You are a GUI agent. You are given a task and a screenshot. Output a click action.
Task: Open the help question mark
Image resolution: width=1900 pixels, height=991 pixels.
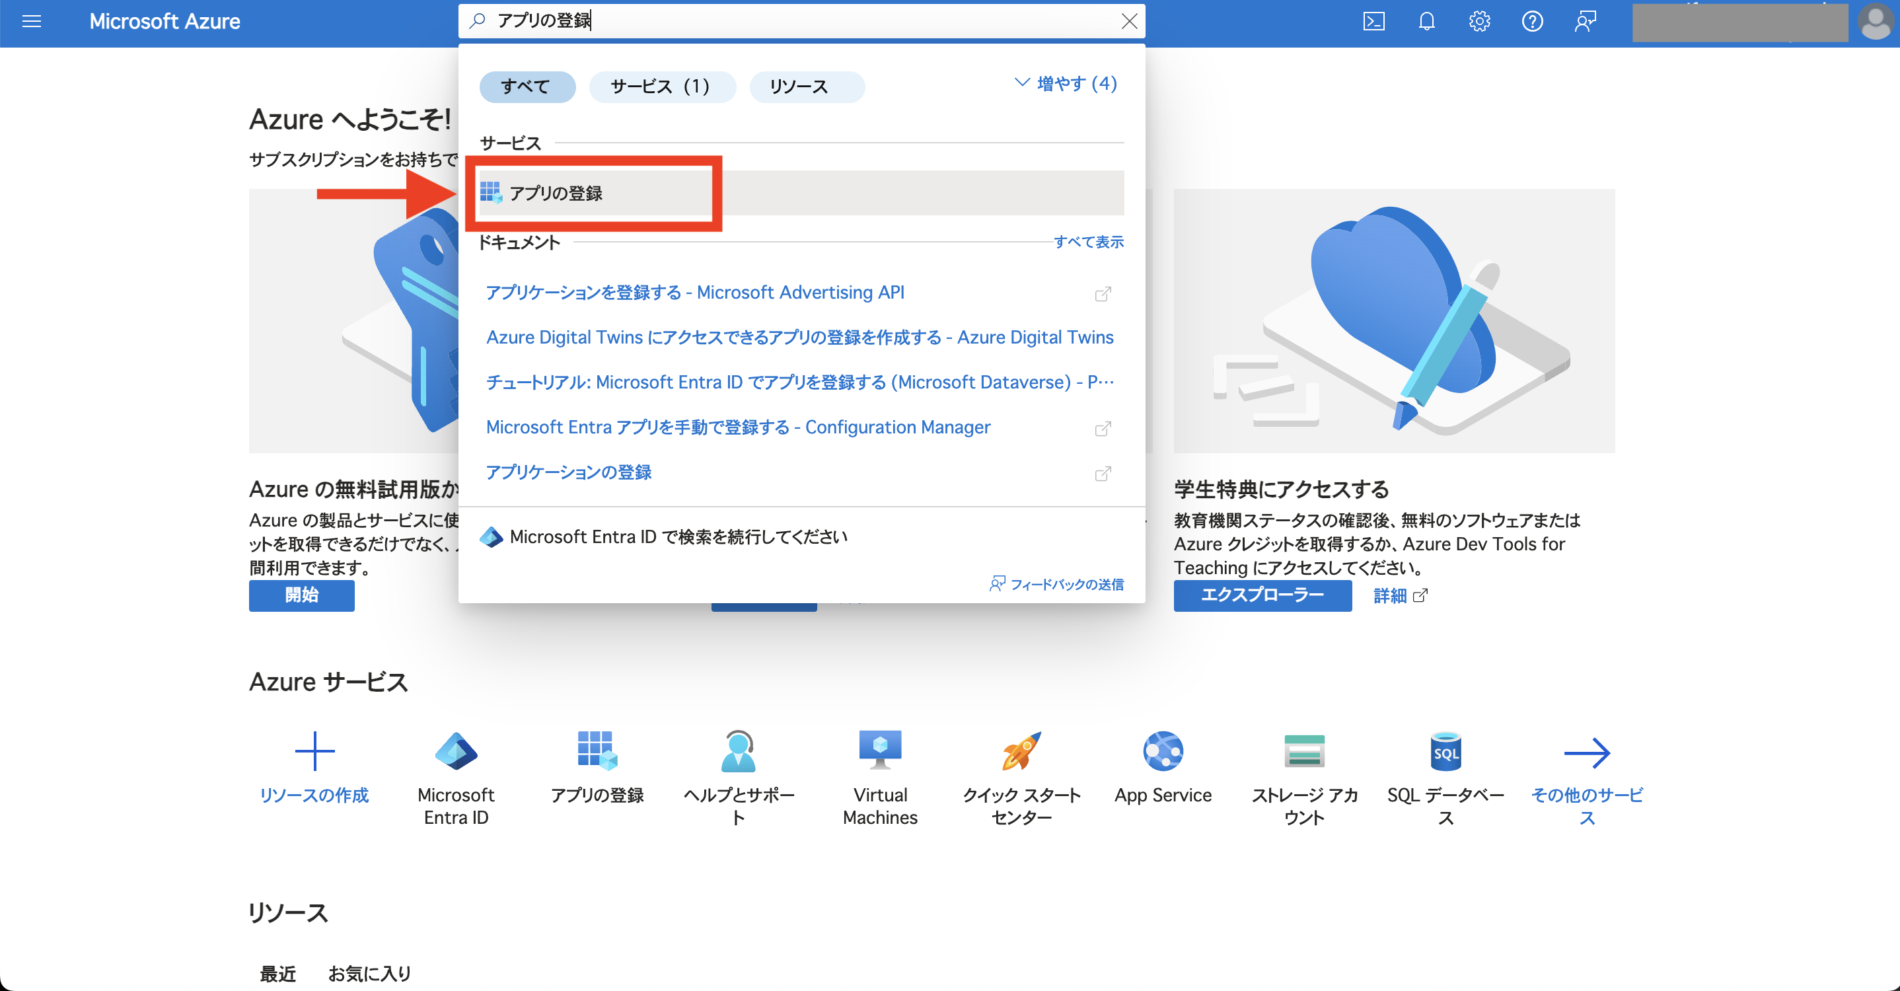click(x=1532, y=21)
